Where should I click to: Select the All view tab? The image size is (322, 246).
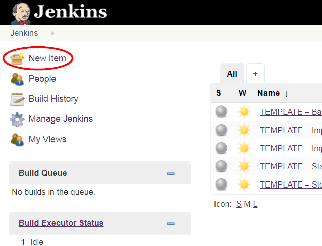click(232, 73)
